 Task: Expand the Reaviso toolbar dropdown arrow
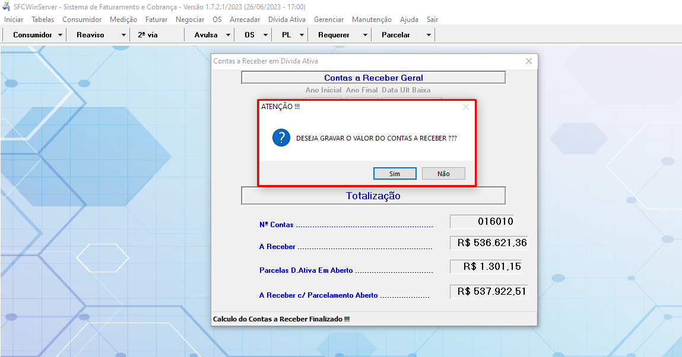tap(123, 35)
